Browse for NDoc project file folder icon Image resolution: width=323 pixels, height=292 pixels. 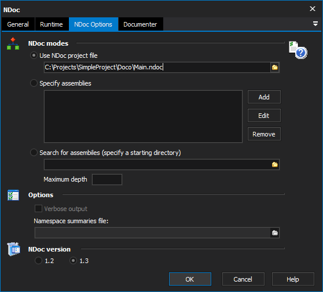click(x=275, y=67)
